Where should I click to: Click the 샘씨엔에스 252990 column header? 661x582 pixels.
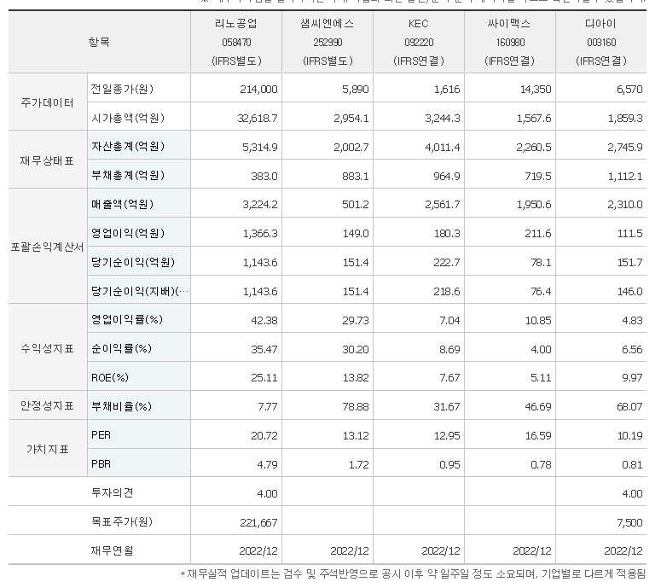tap(328, 42)
